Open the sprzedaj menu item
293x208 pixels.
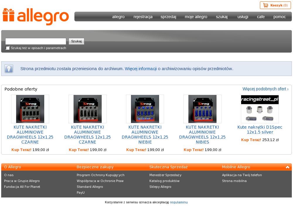coord(168,17)
